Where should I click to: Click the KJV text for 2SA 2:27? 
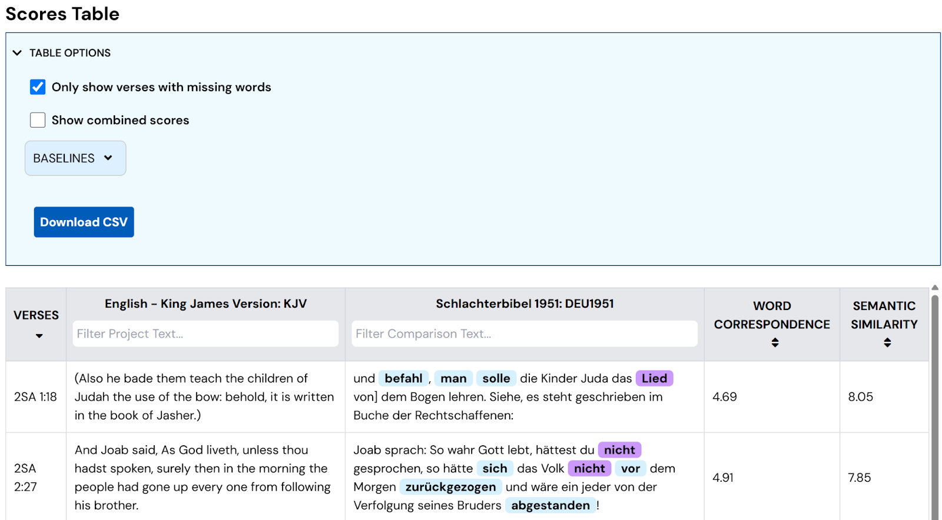(x=203, y=478)
